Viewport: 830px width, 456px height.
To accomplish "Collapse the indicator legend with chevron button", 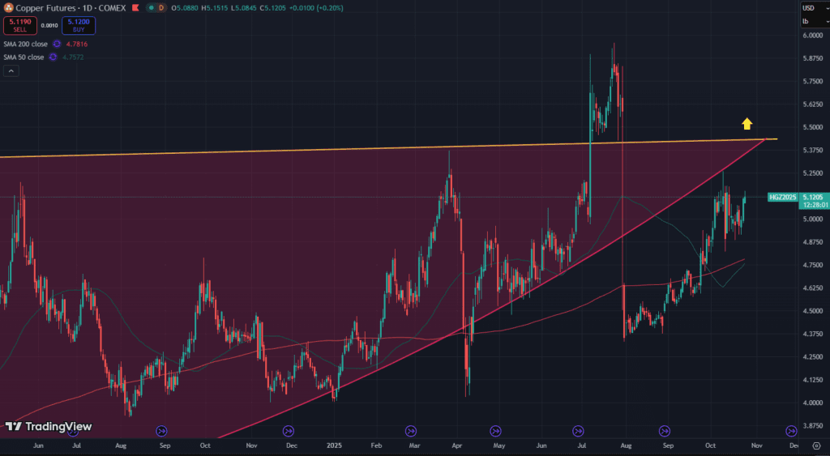I will 11,70.
